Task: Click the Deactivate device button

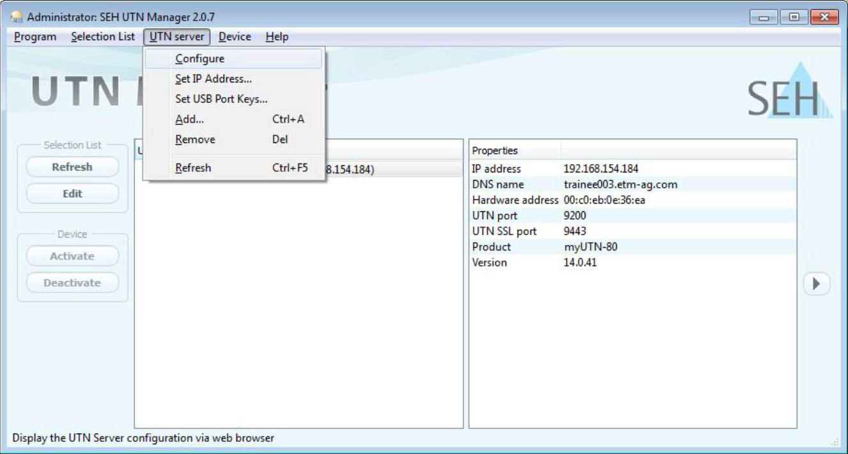Action: coord(72,283)
